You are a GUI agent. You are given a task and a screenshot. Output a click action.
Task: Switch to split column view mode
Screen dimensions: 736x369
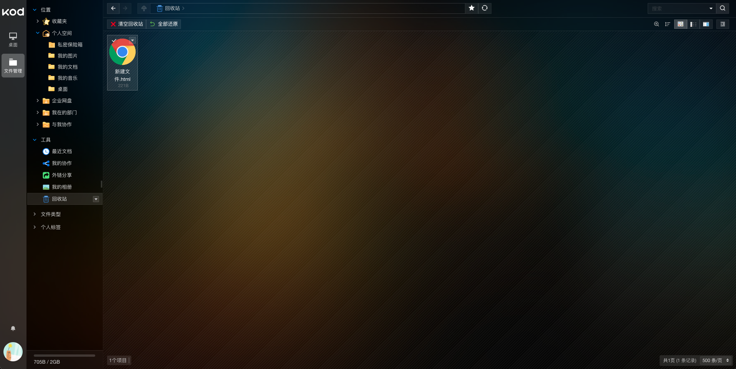[706, 24]
